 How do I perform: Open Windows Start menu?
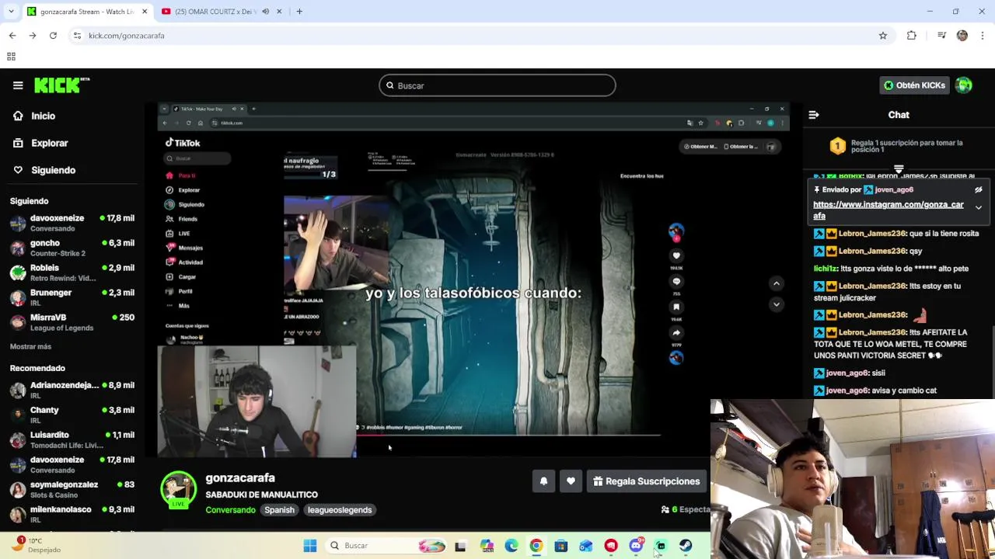tap(310, 546)
